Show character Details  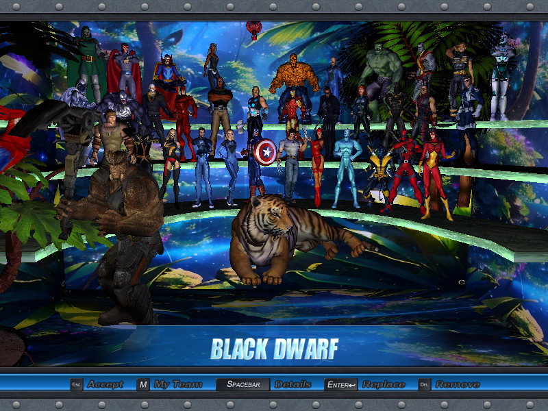pos(293,384)
